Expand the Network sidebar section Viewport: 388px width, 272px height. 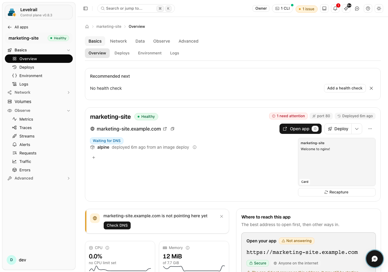tap(39, 92)
